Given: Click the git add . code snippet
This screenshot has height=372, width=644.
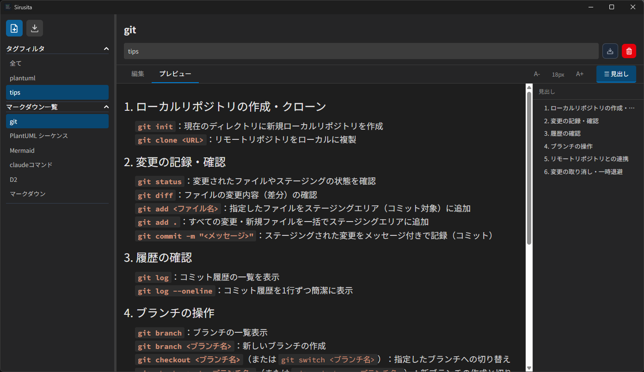Looking at the screenshot, I should (158, 222).
